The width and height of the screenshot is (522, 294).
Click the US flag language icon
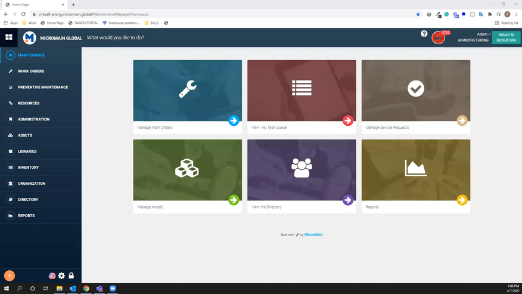point(52,276)
